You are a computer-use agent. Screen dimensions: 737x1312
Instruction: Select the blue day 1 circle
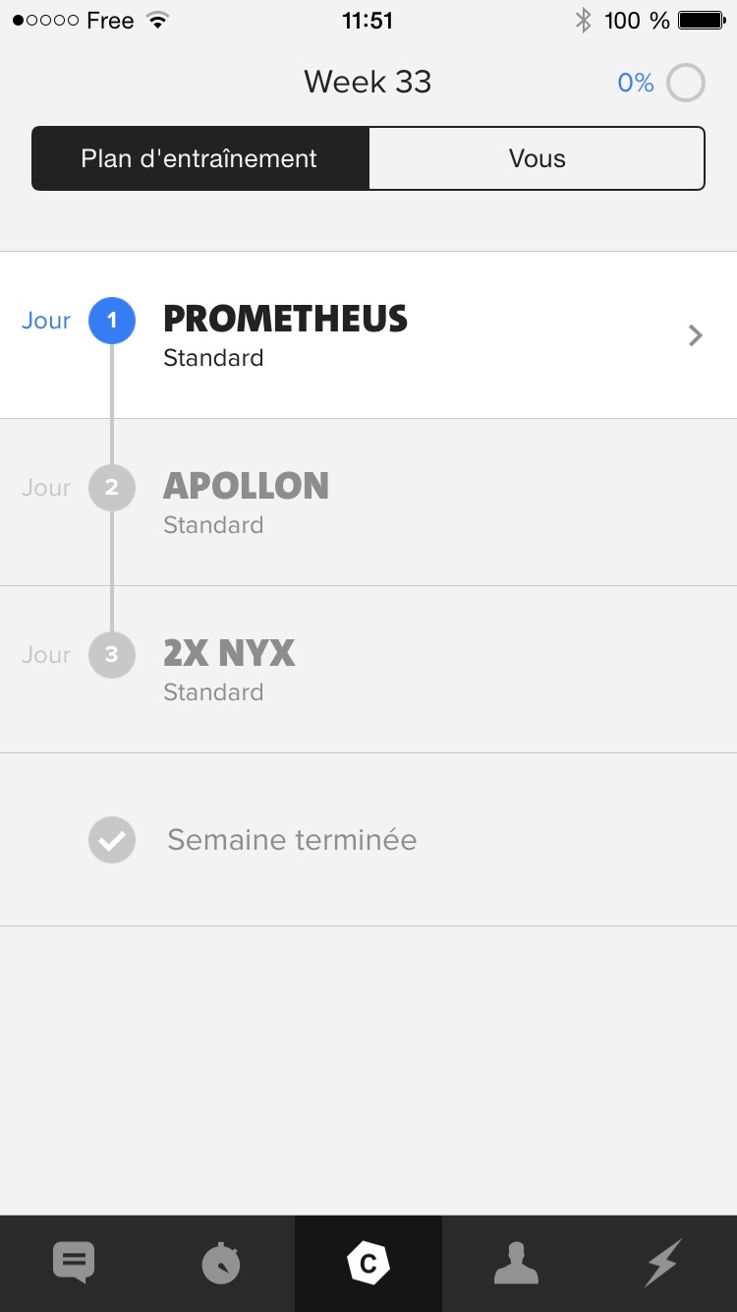coord(112,321)
